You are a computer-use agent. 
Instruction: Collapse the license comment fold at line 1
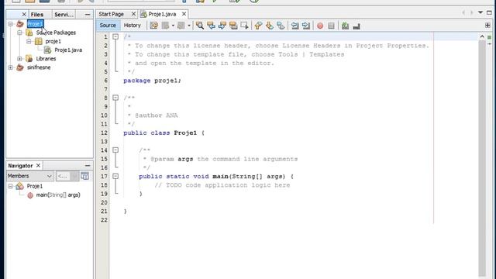coord(115,36)
